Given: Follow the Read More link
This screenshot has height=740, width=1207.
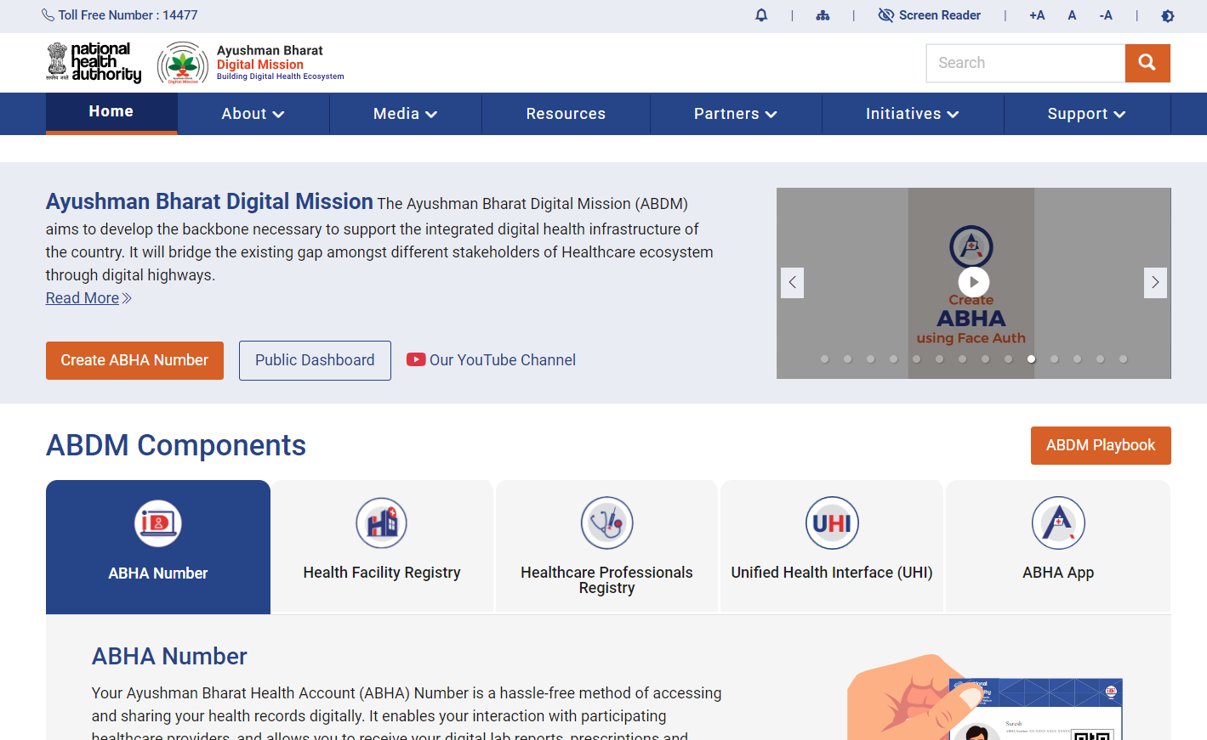Looking at the screenshot, I should [82, 297].
